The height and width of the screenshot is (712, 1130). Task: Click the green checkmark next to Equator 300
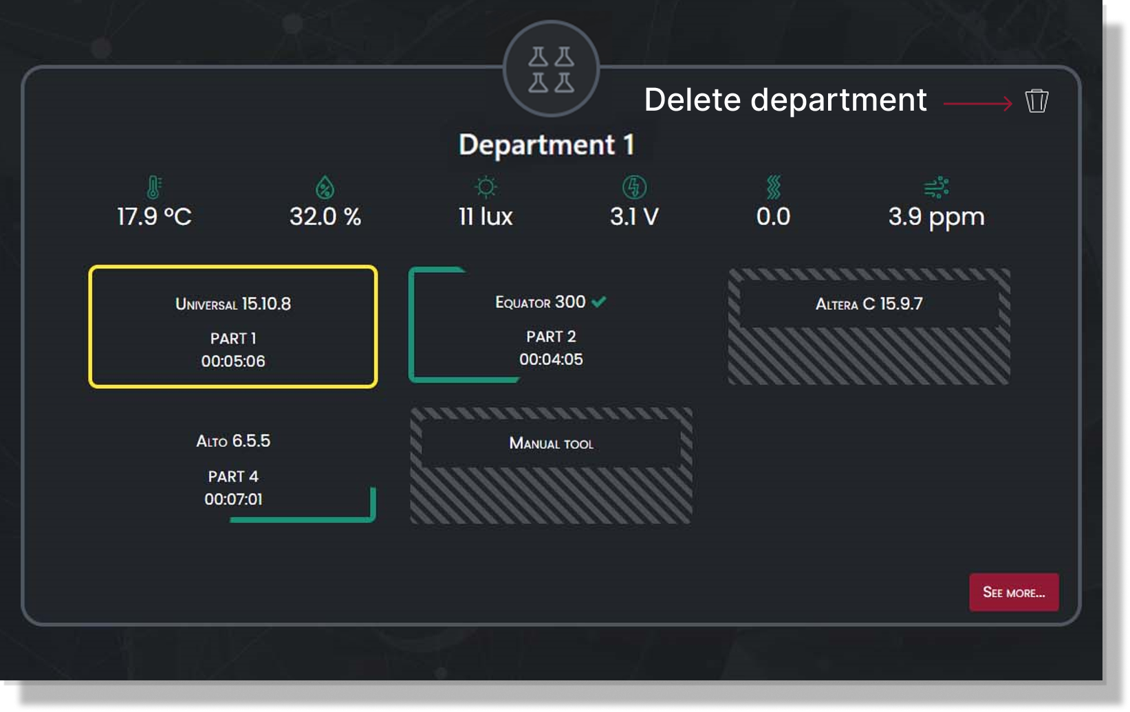click(x=599, y=302)
